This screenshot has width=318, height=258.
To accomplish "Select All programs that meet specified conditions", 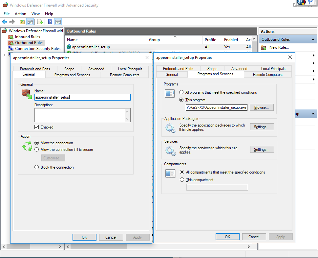I will point(181,92).
